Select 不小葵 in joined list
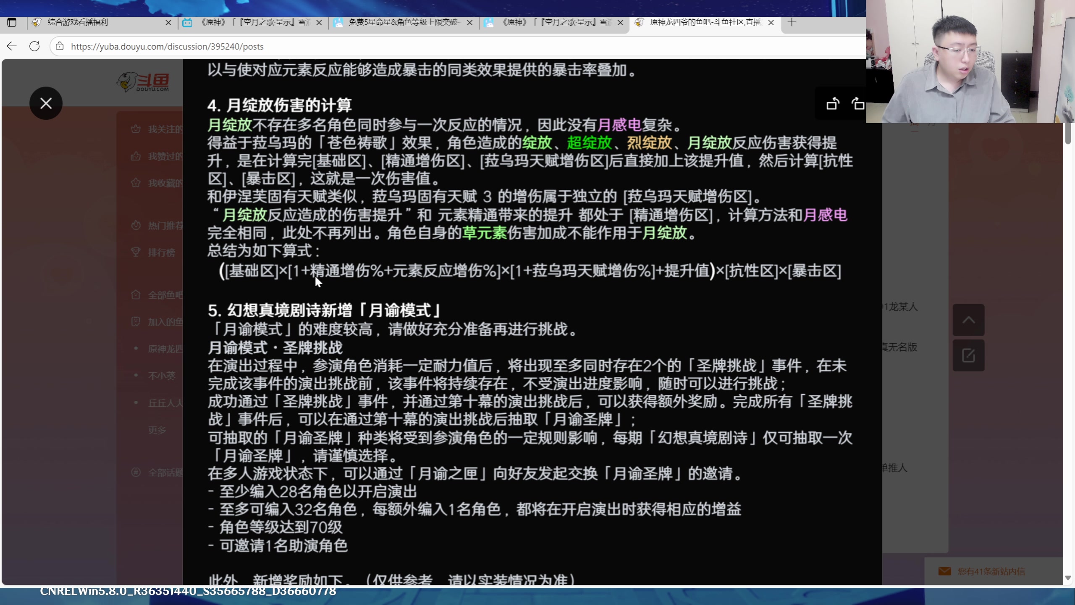The height and width of the screenshot is (605, 1075). (162, 376)
